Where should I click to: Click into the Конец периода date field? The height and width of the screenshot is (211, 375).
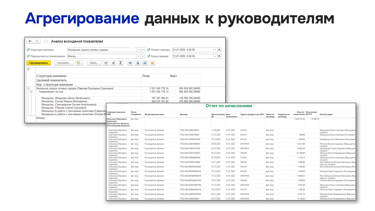193,56
